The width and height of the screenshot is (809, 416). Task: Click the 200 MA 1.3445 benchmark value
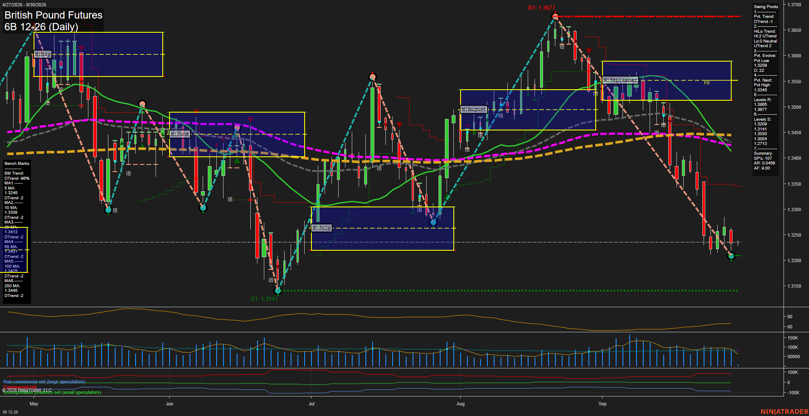[x=11, y=291]
